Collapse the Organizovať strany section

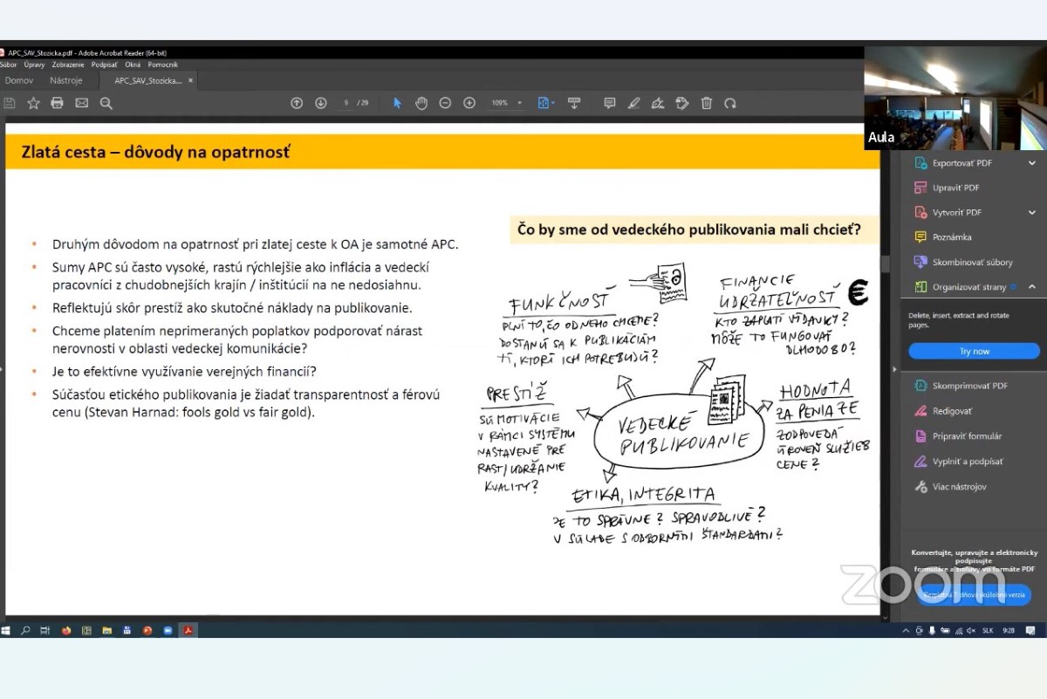pos(1032,287)
